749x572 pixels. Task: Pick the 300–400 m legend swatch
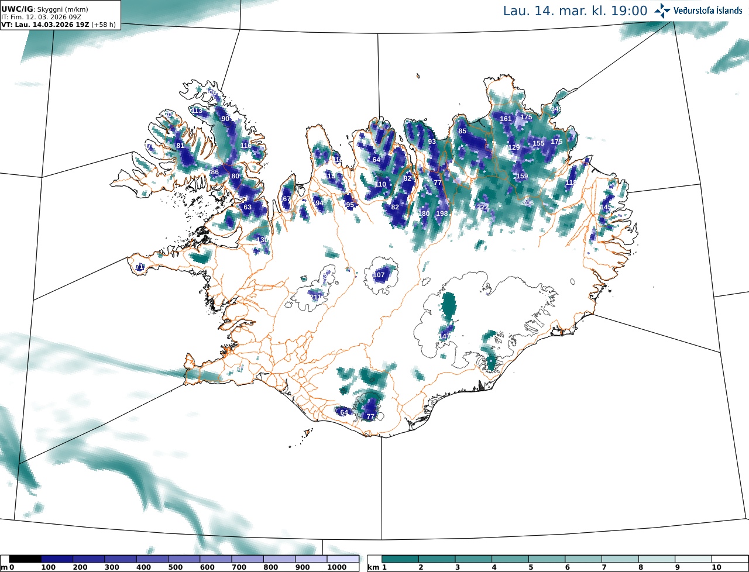click(120, 559)
